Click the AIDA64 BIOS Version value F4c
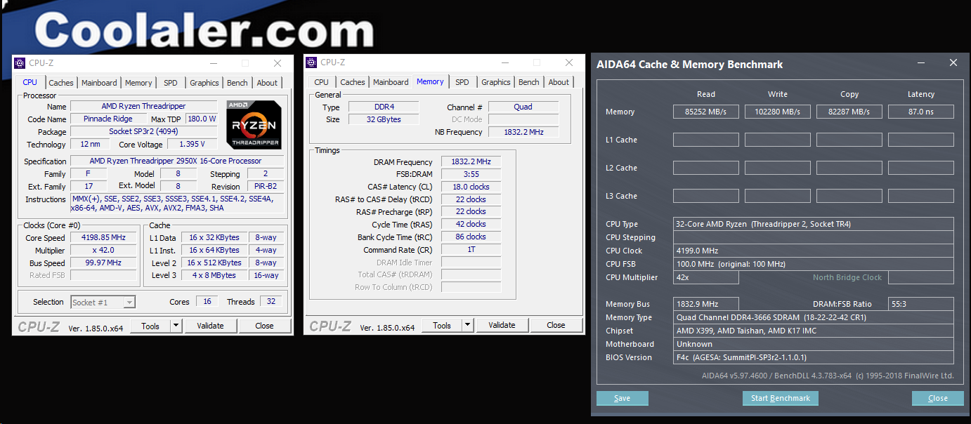The height and width of the screenshot is (424, 971). click(814, 357)
